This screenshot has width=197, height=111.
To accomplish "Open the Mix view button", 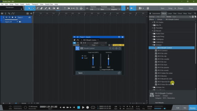I will point(185,108).
